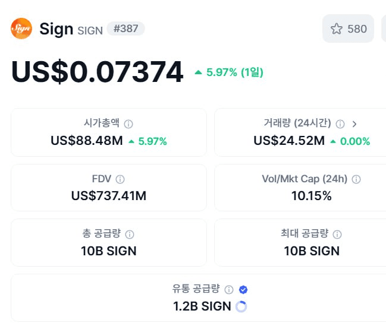Click the blue verified badge by 유통 공급량

point(243,290)
